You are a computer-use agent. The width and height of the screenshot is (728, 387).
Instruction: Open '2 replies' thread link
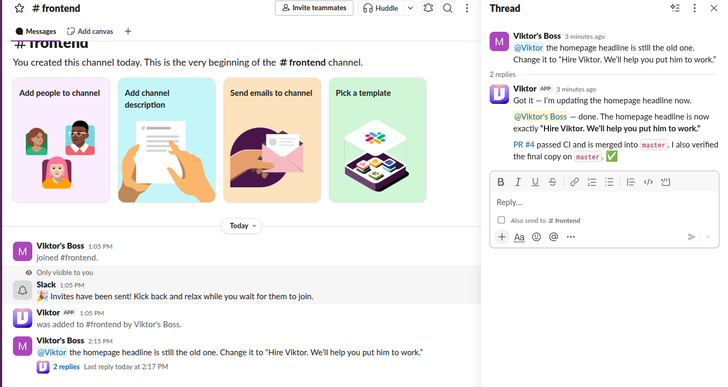pos(66,367)
